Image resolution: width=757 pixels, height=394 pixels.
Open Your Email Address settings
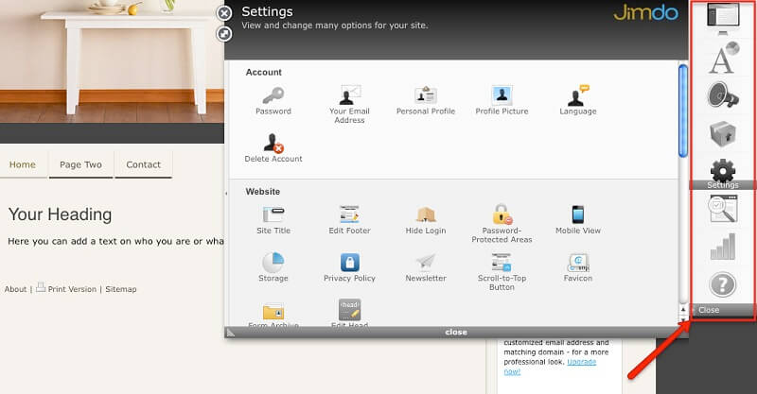tap(349, 105)
